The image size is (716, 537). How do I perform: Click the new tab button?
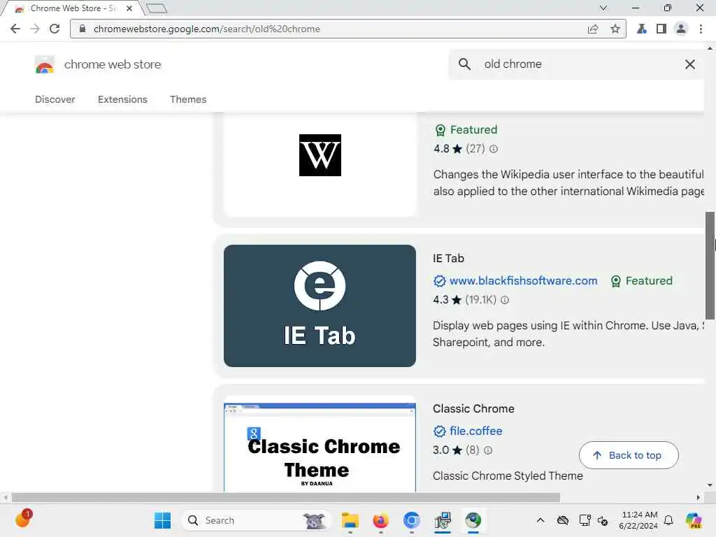click(x=157, y=8)
